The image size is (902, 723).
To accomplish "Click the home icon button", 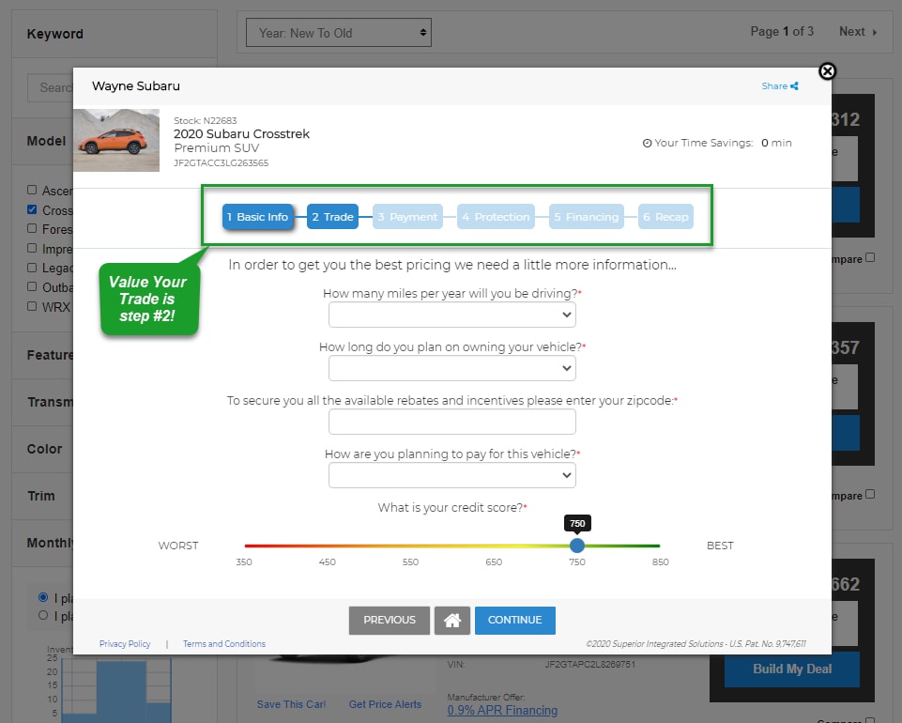I will point(452,620).
